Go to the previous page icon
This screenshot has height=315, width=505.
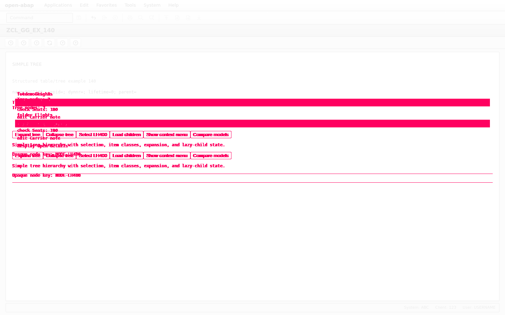177,18
